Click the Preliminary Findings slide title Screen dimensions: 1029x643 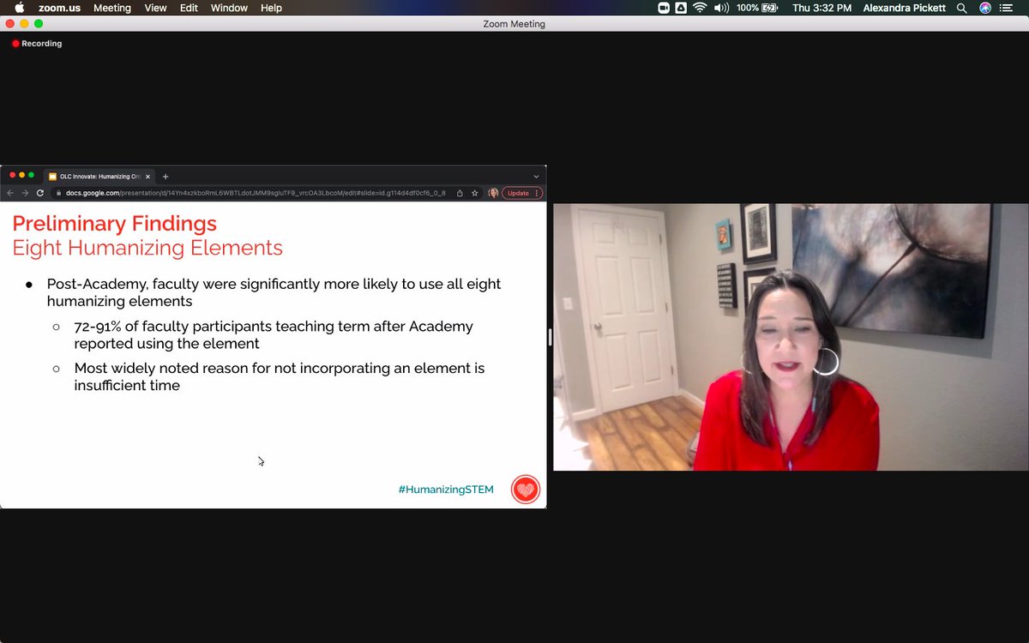[114, 225]
